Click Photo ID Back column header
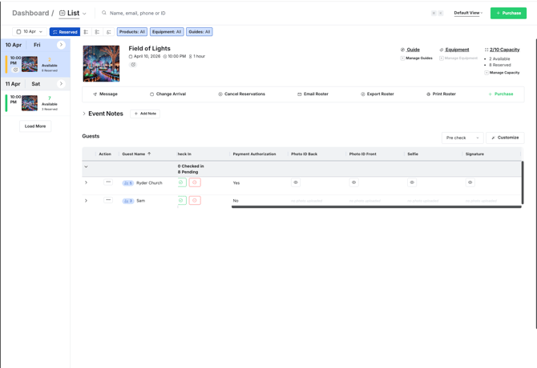Image resolution: width=537 pixels, height=368 pixels. 304,154
